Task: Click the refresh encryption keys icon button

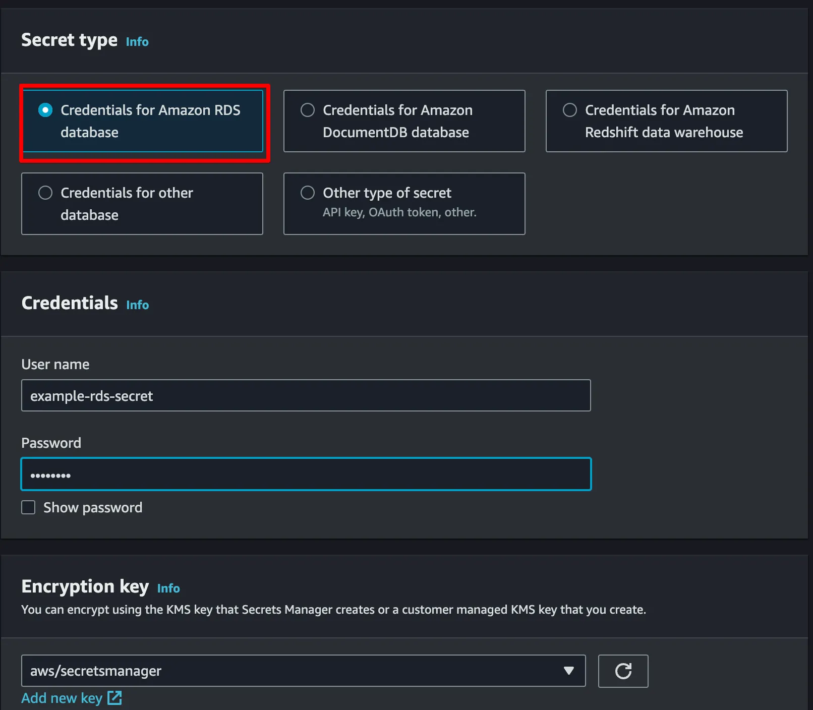Action: click(x=623, y=671)
